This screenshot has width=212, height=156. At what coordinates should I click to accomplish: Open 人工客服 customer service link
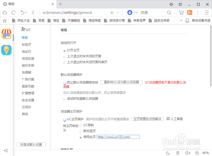(x=175, y=119)
